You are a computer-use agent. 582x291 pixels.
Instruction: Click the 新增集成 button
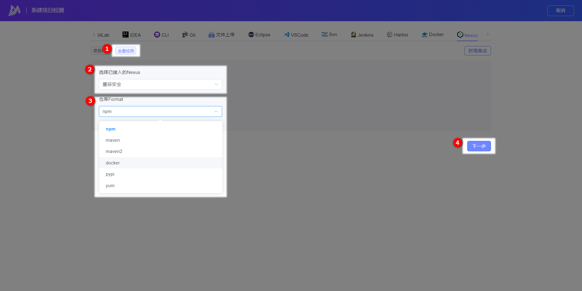pos(477,51)
